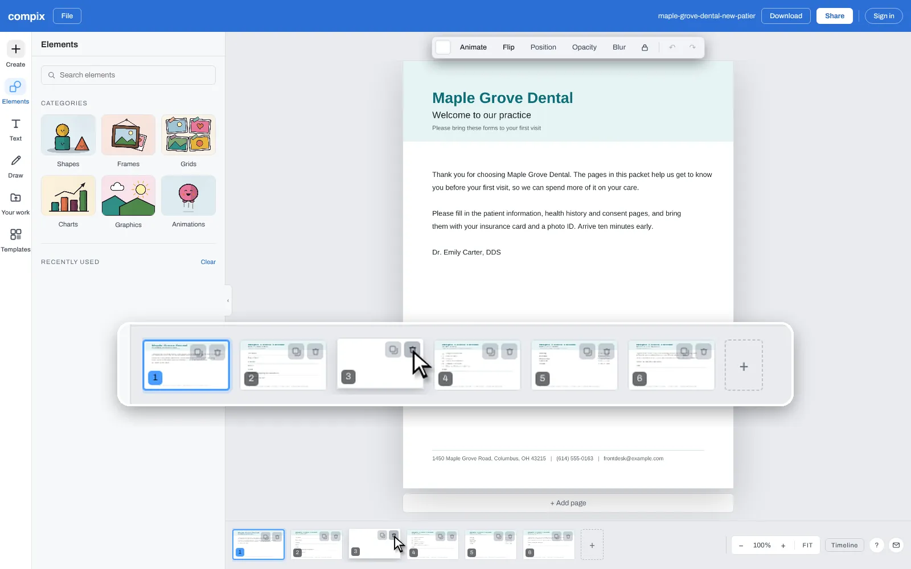Open the Animate option

[473, 47]
